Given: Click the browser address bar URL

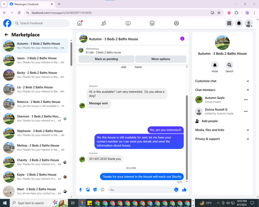Looking at the screenshot, I should pyautogui.click(x=62, y=12).
